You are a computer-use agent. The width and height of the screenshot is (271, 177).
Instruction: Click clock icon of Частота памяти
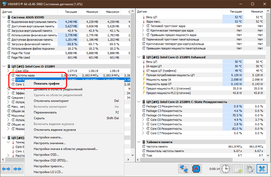tap(144, 147)
